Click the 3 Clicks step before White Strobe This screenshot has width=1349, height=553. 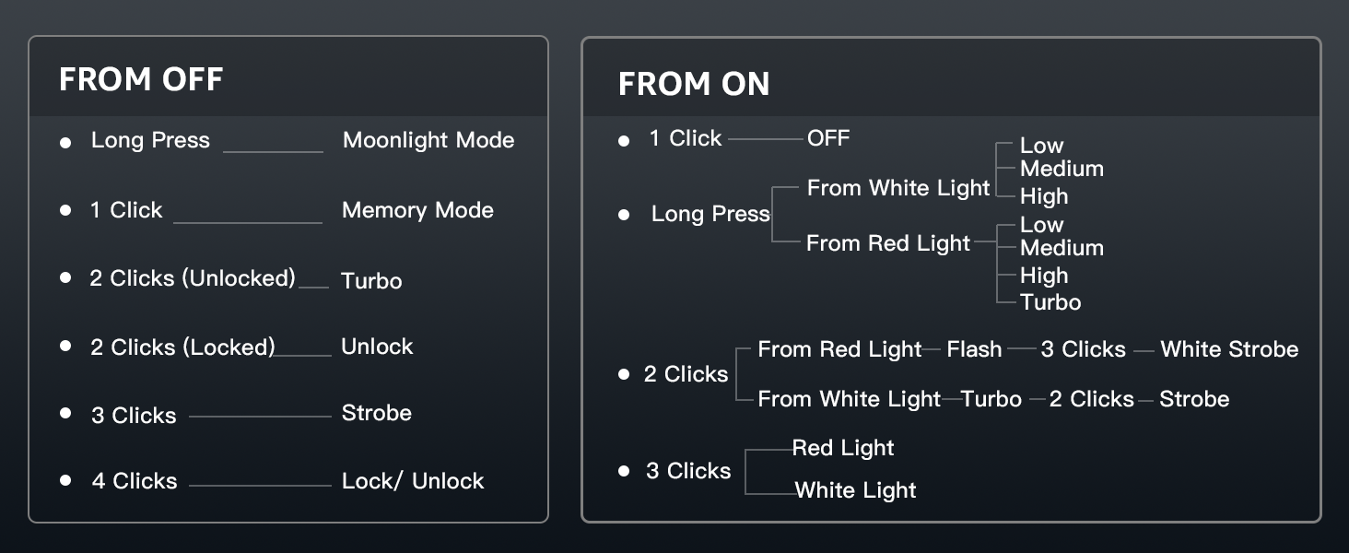tap(1083, 349)
